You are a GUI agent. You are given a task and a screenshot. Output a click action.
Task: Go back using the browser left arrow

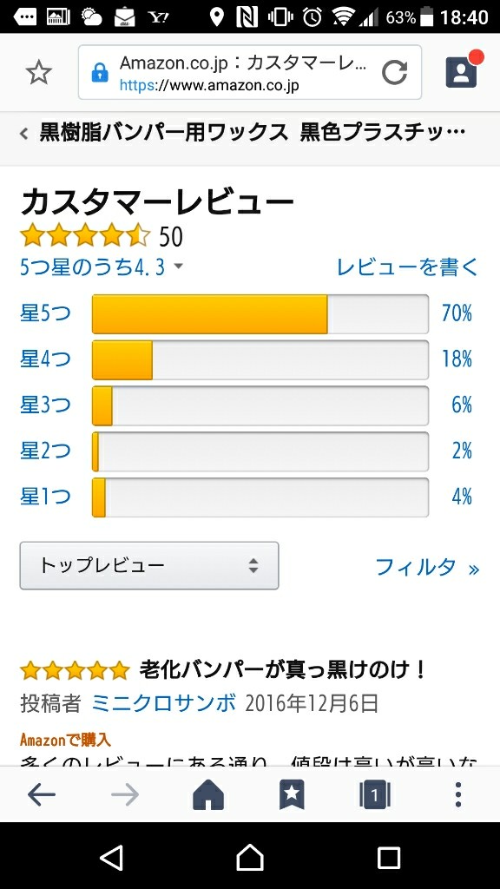(x=42, y=795)
